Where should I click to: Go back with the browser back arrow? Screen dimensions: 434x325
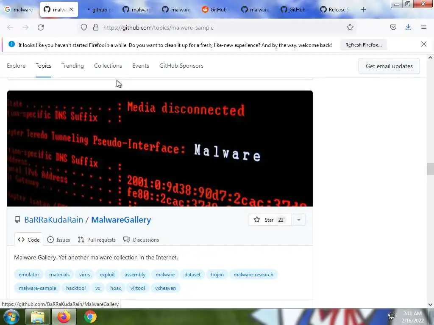[x=10, y=28]
